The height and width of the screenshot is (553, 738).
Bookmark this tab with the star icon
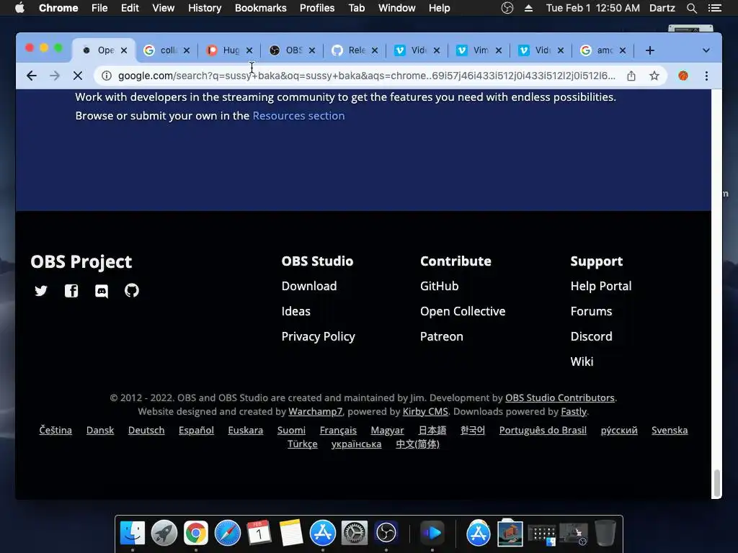(x=654, y=76)
